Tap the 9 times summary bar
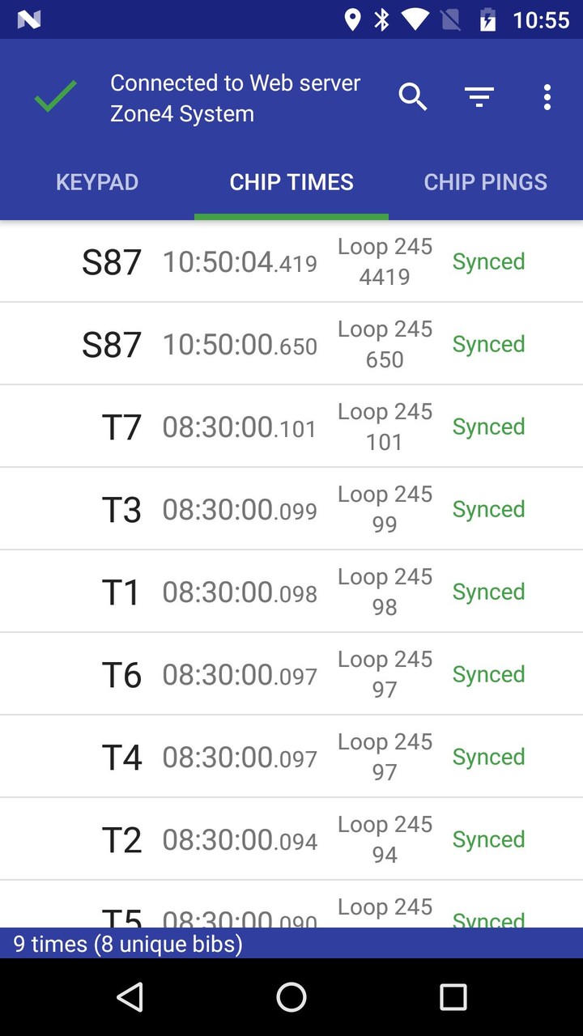Viewport: 583px width, 1036px height. point(291,943)
